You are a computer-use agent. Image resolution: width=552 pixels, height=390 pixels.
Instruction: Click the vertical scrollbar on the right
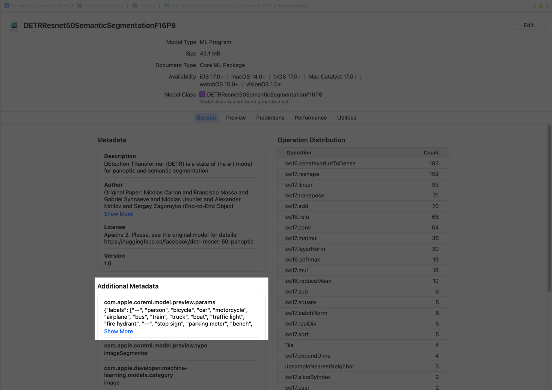pyautogui.click(x=549, y=209)
